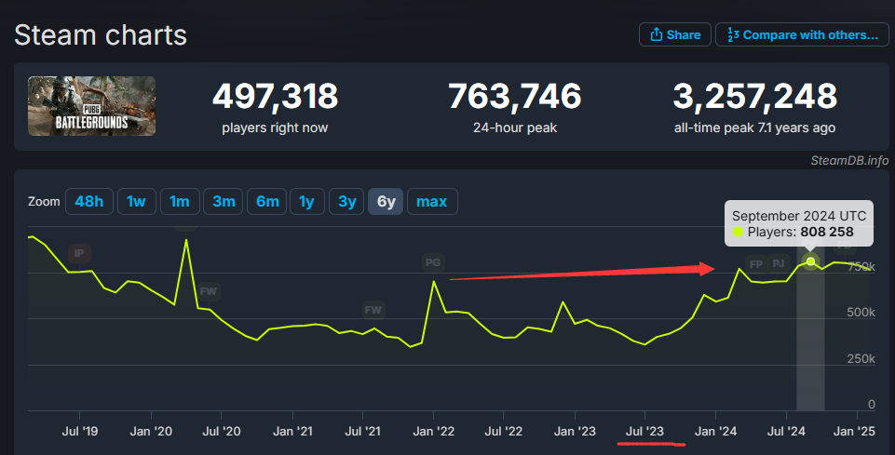Click the 497,318 players right now figure
Image resolution: width=895 pixels, height=455 pixels.
pos(275,96)
